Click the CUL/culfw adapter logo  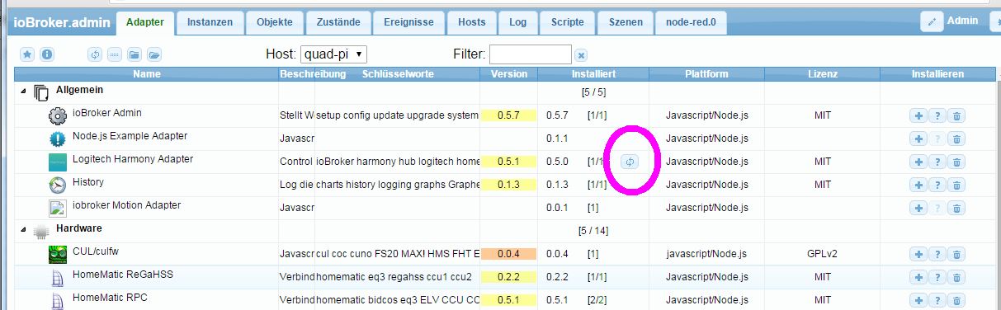click(x=57, y=254)
